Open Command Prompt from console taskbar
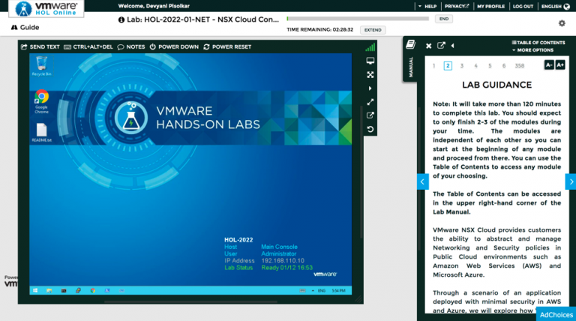This screenshot has width=576, height=321. (x=64, y=290)
